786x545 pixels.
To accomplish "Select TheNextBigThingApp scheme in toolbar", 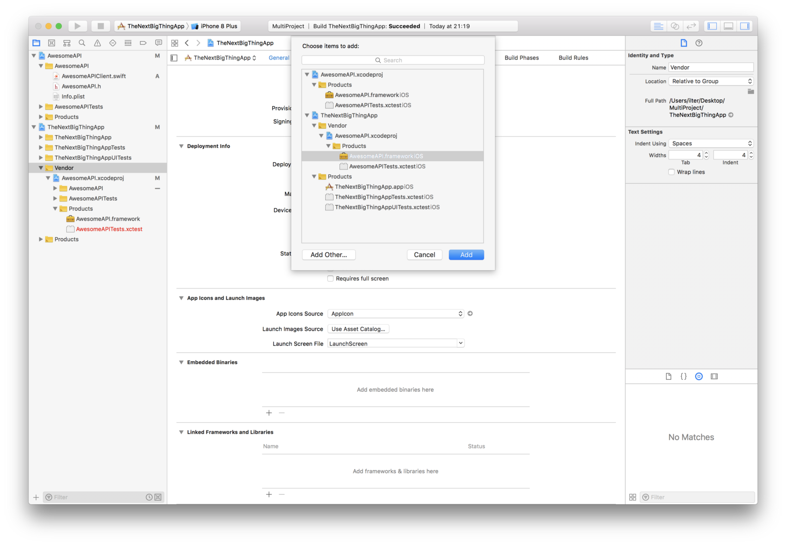I will point(151,26).
